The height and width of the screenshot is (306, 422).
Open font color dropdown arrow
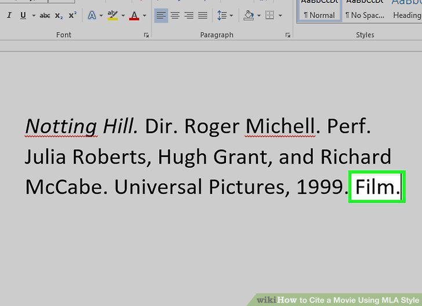(x=144, y=16)
